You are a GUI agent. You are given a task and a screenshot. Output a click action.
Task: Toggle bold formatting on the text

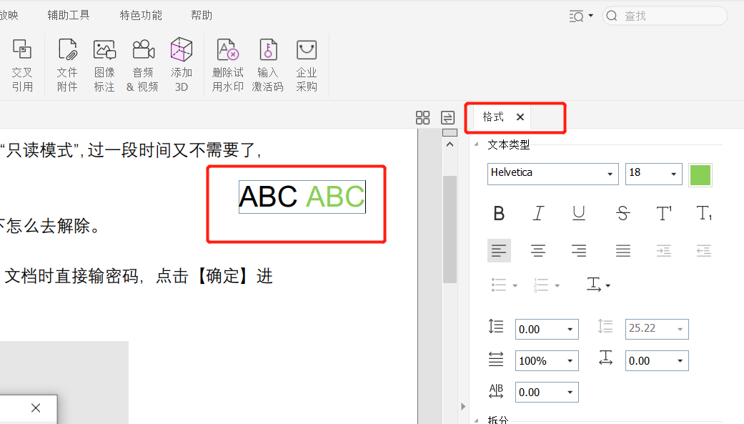pos(499,213)
